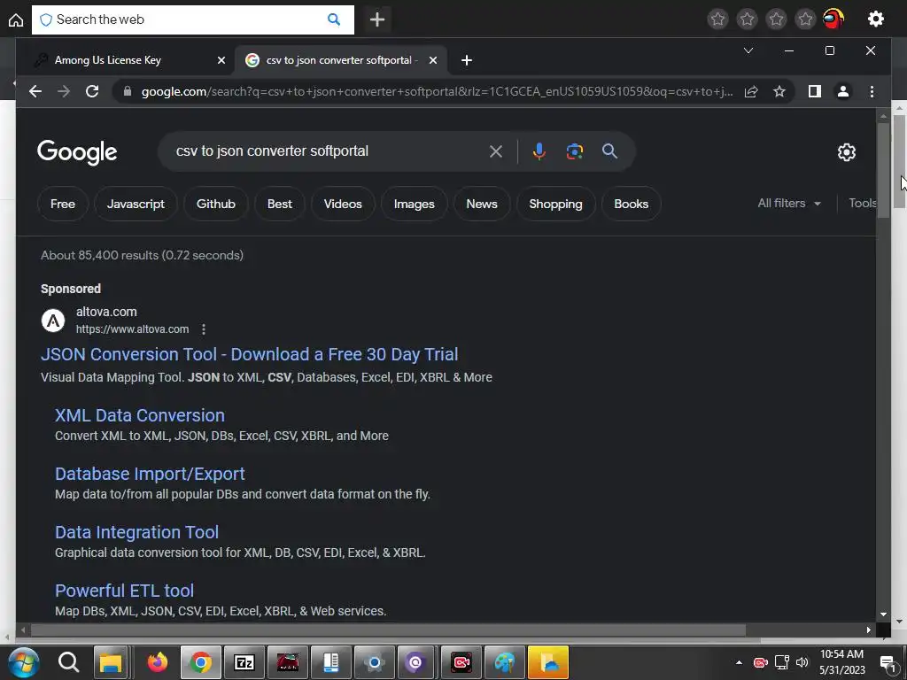Open taskbar search magnifier
Image resolution: width=907 pixels, height=680 pixels.
[x=68, y=662]
